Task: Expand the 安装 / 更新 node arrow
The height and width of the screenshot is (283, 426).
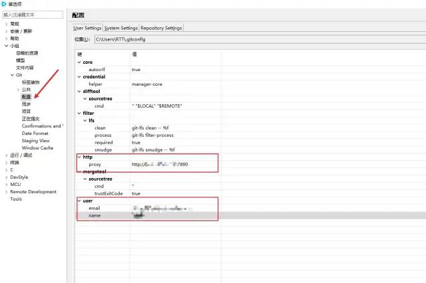Action: point(6,31)
